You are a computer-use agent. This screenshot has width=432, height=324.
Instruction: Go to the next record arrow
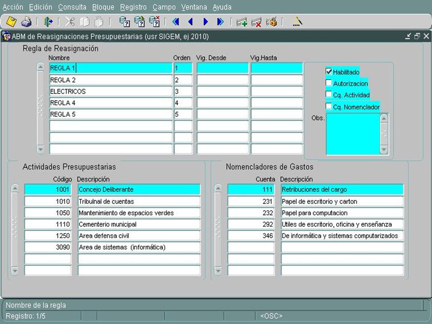[x=205, y=22]
